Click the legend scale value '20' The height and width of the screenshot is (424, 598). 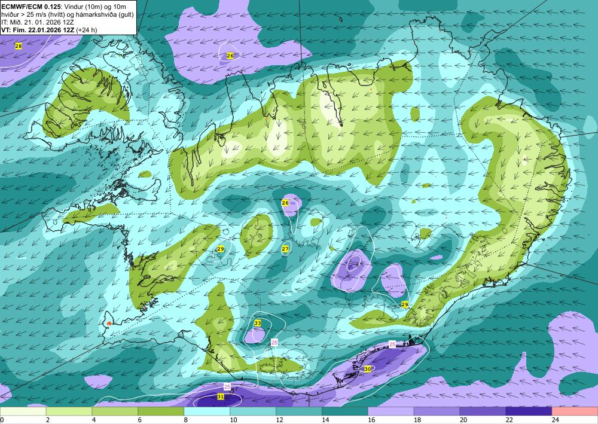[463, 420]
